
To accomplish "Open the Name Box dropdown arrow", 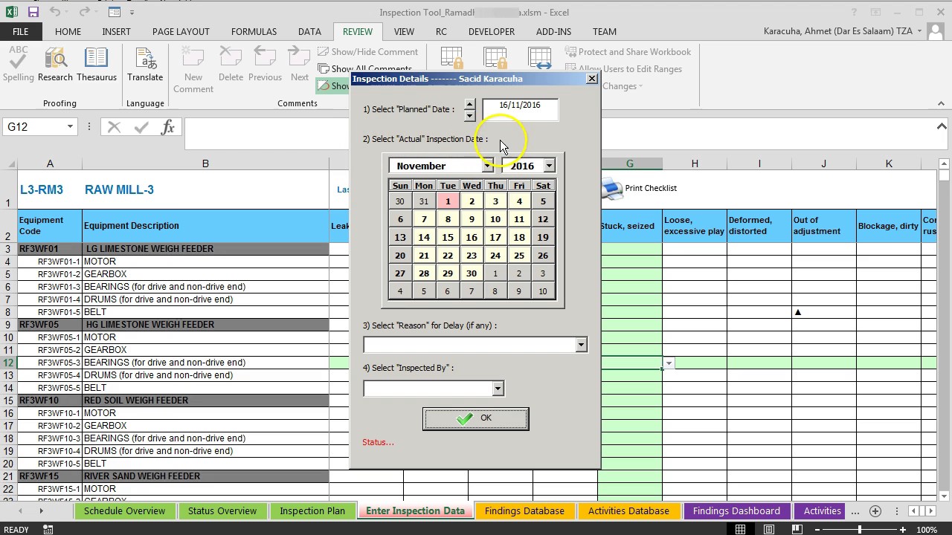I will tap(70, 127).
